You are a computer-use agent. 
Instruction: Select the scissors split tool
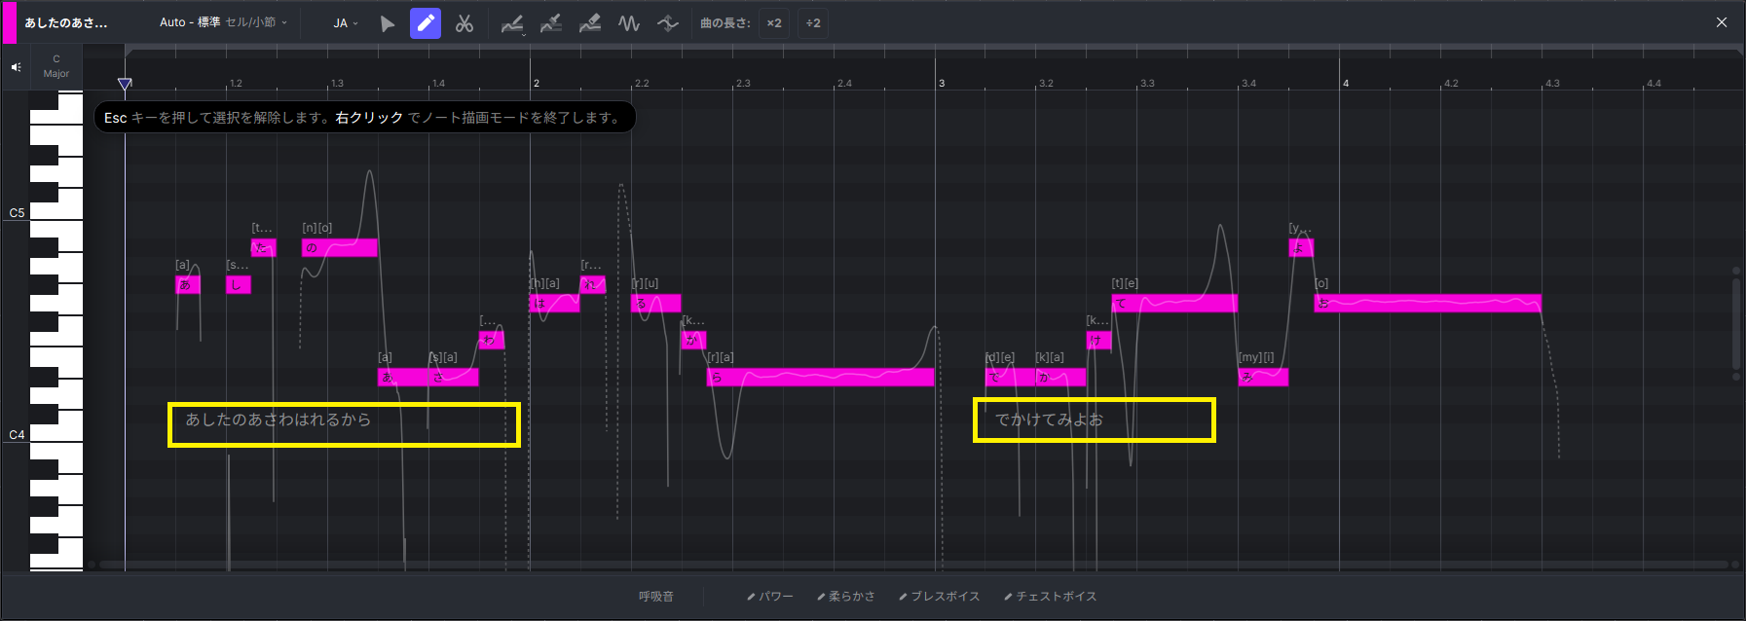point(464,23)
